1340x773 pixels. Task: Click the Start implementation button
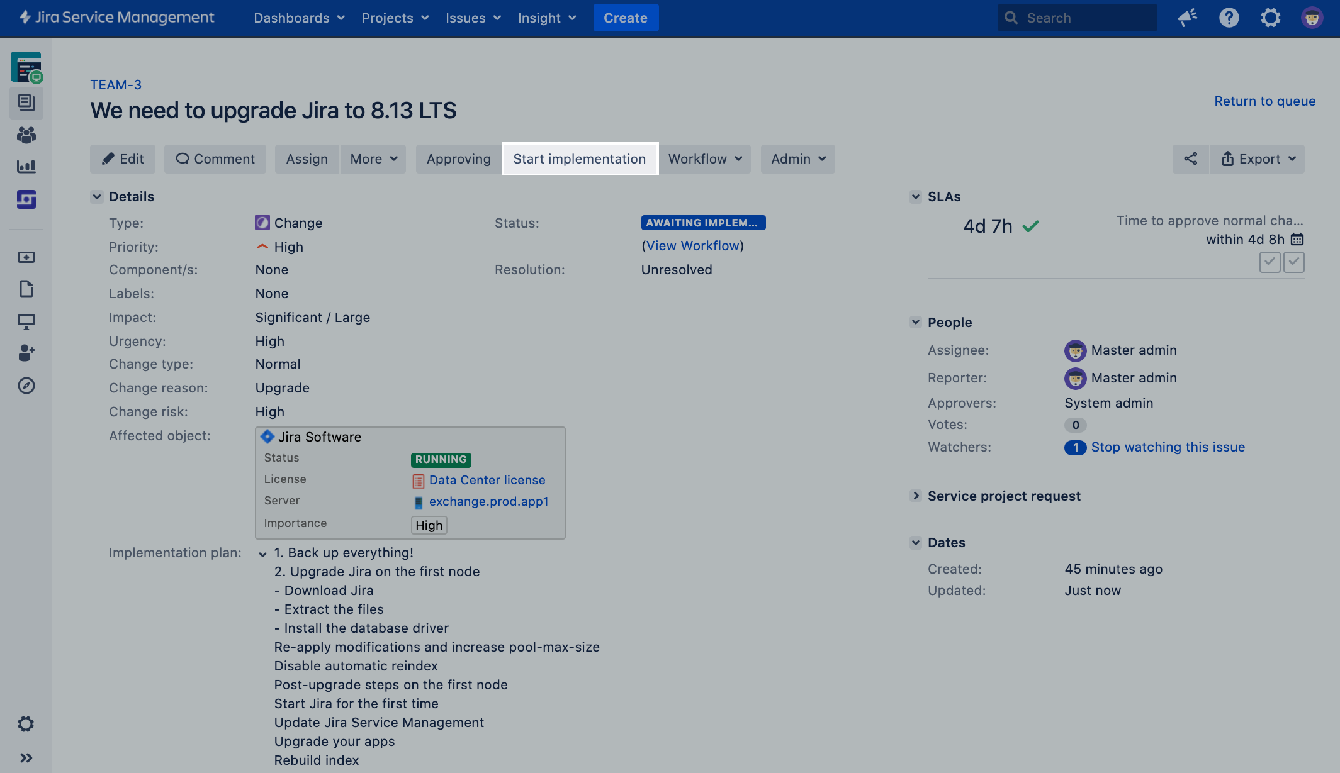pyautogui.click(x=580, y=159)
